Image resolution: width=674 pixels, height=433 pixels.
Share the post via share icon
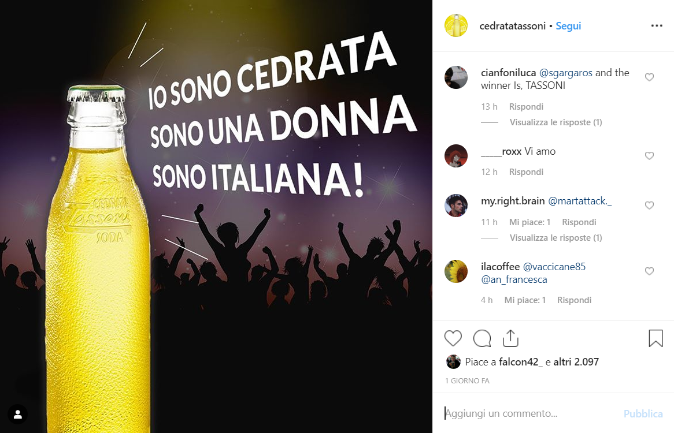(510, 338)
